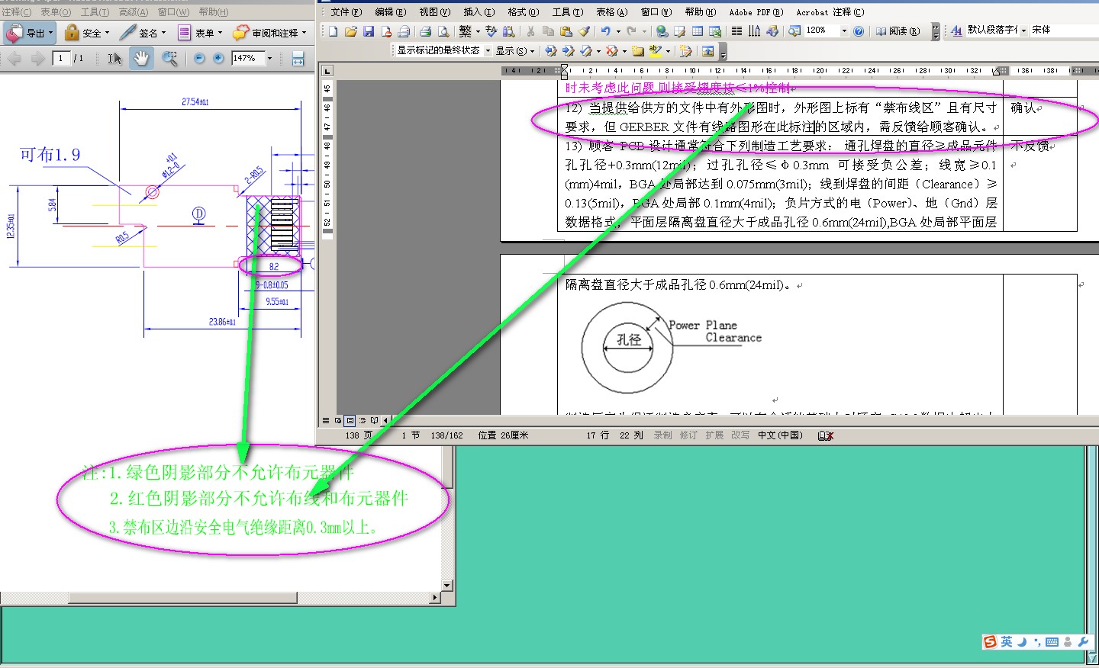Image resolution: width=1099 pixels, height=668 pixels.
Task: Open the display-for-review dropdown (显示标记的最终状态)
Action: (488, 51)
